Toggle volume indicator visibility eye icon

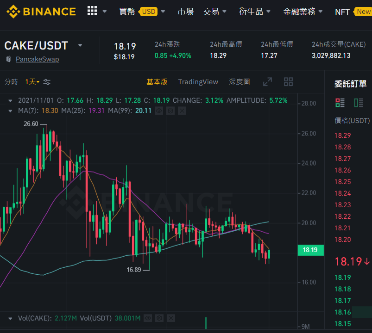[148, 318]
